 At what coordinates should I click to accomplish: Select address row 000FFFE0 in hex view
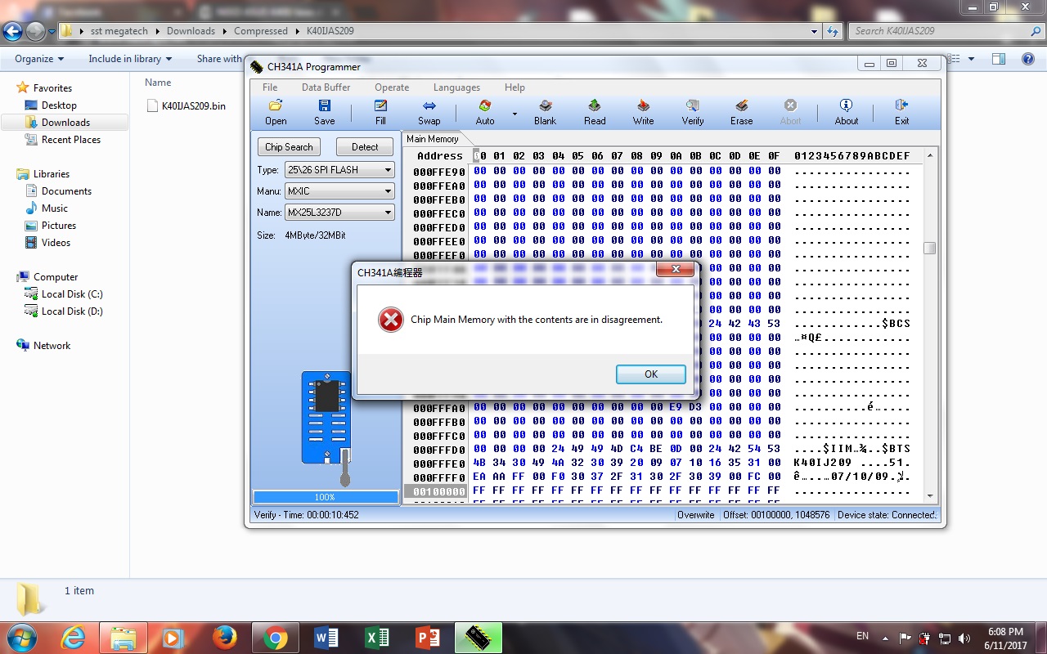point(439,464)
